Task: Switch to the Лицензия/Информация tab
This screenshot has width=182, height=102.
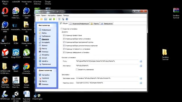Action: [x=79, y=24]
